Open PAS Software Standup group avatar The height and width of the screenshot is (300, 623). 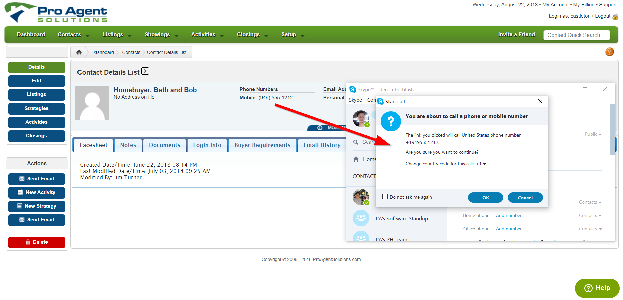tap(361, 218)
